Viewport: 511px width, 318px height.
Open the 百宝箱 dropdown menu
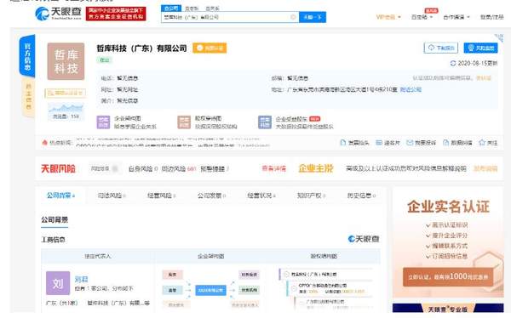(x=422, y=17)
